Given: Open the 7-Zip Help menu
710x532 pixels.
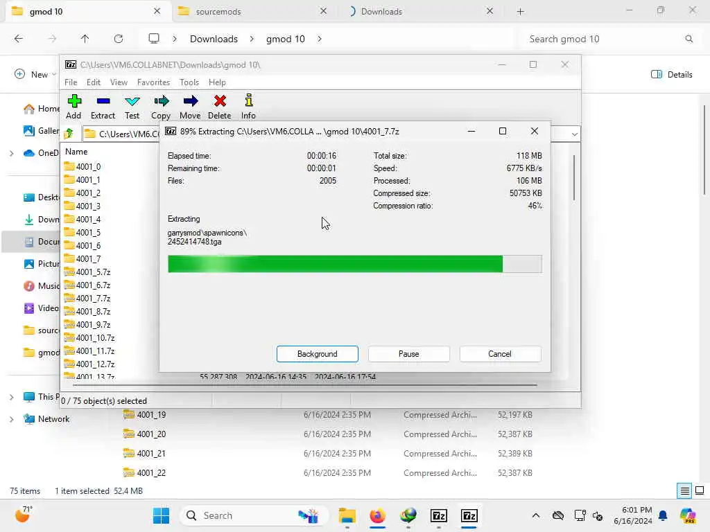Looking at the screenshot, I should (x=217, y=82).
